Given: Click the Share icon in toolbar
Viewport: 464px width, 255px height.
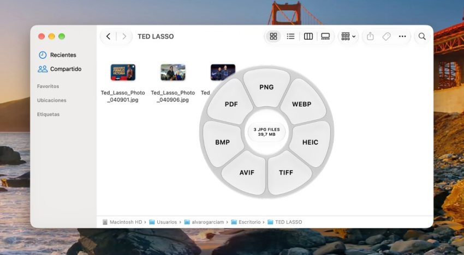Looking at the screenshot, I should point(370,37).
